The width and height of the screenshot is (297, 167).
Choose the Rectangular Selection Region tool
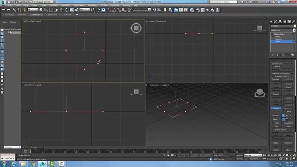pyautogui.click(x=51, y=10)
